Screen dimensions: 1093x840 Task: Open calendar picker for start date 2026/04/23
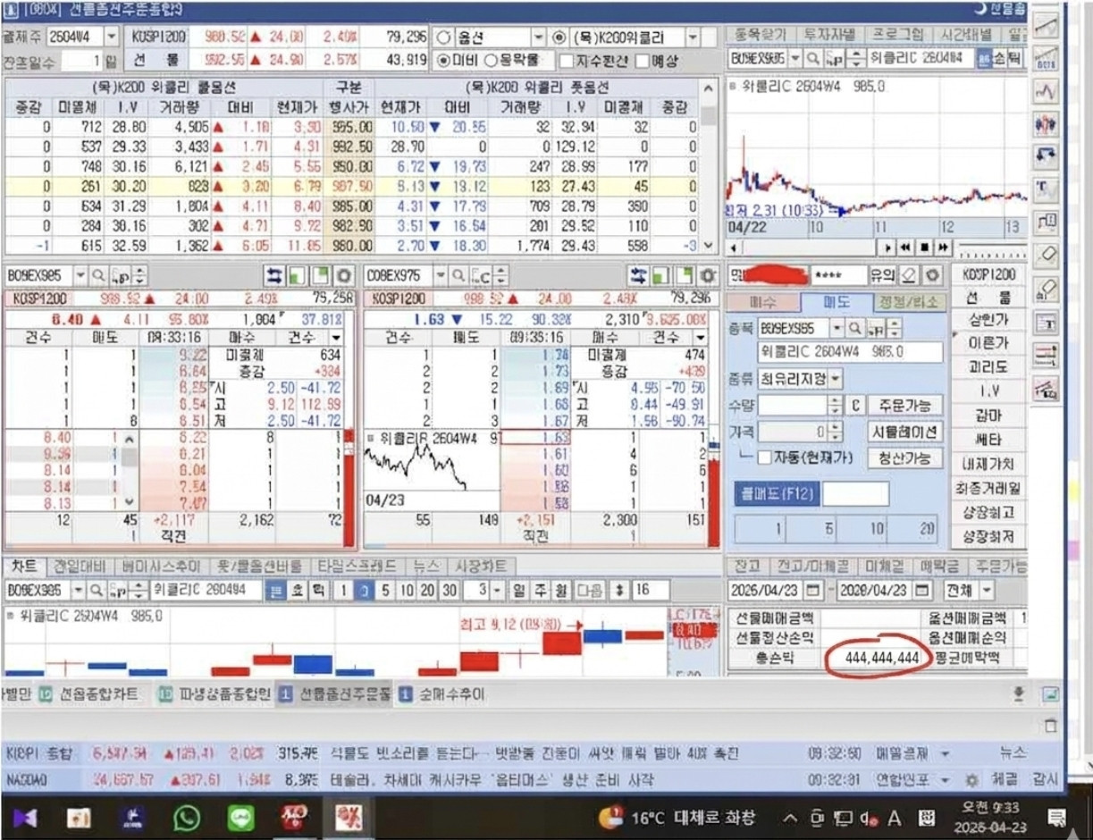pos(812,591)
